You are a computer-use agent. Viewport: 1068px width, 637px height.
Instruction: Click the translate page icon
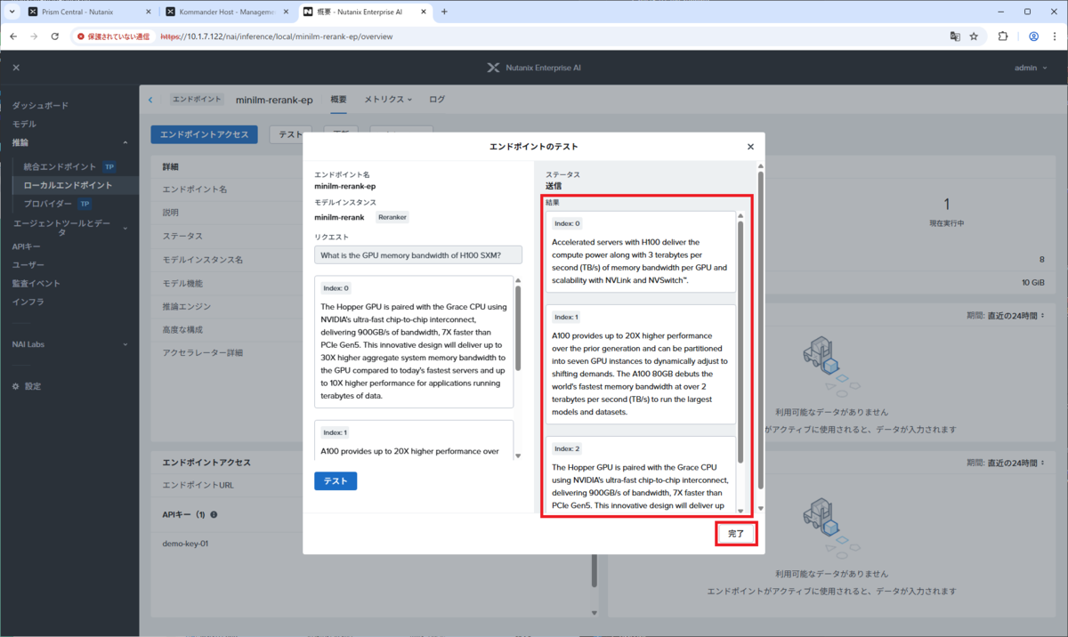click(x=955, y=36)
